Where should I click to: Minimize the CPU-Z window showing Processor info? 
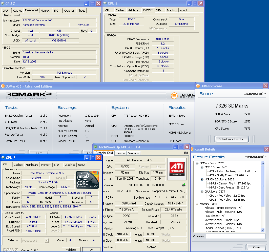87,158
